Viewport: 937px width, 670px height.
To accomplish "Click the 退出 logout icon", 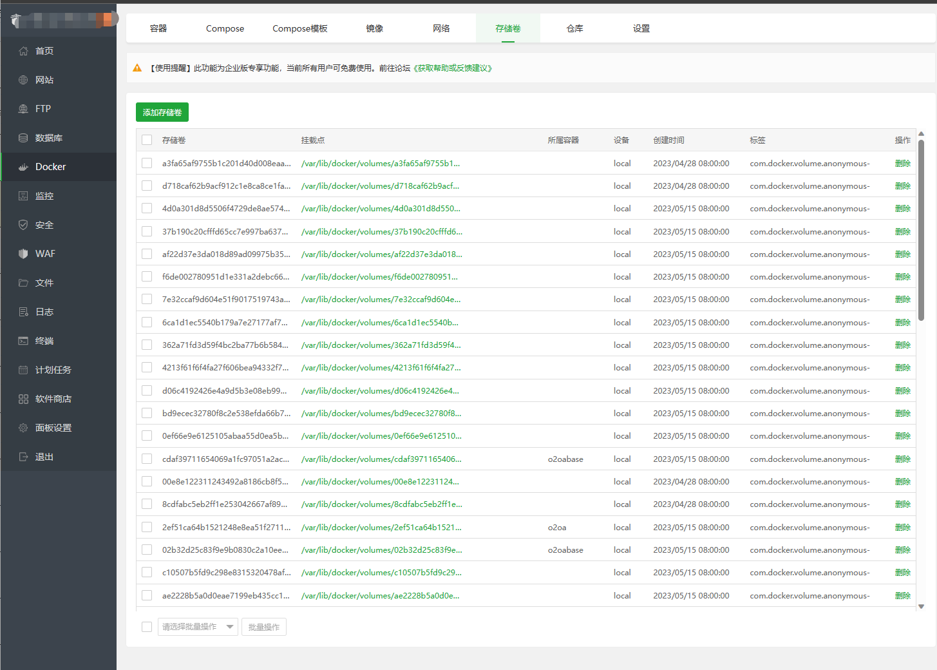I will [23, 457].
